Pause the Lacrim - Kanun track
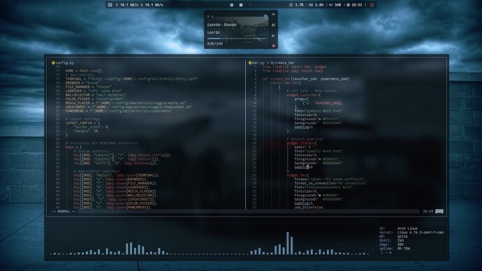The width and height of the screenshot is (482, 271). tap(273, 25)
